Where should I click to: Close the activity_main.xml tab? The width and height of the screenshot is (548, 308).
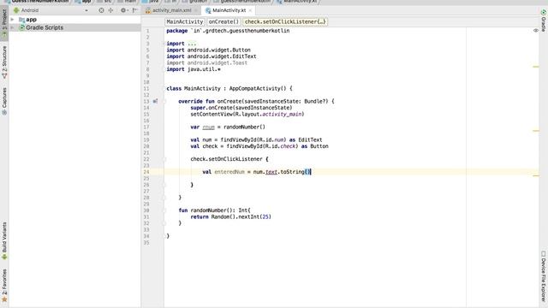(196, 10)
